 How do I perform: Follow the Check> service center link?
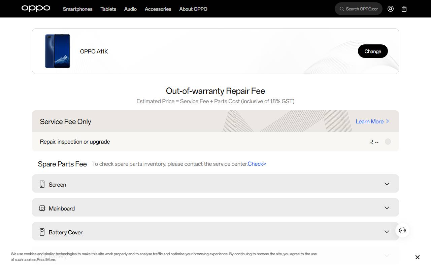point(257,164)
